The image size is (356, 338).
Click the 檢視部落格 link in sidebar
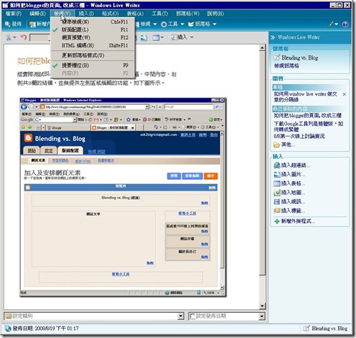[286, 65]
